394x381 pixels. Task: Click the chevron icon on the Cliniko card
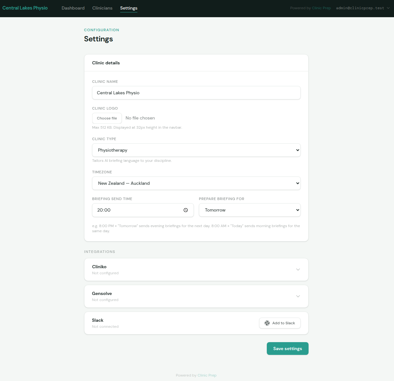coord(298,269)
